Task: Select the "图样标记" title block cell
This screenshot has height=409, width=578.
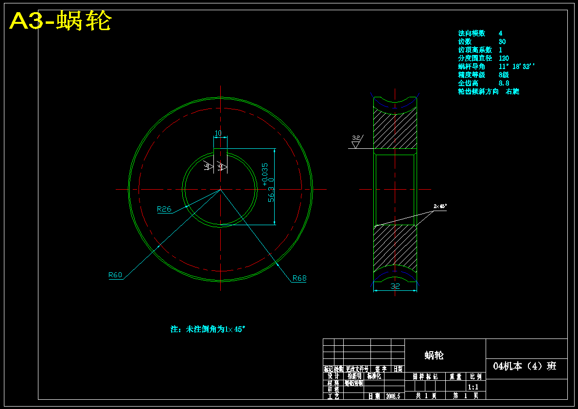Action: pyautogui.click(x=425, y=376)
